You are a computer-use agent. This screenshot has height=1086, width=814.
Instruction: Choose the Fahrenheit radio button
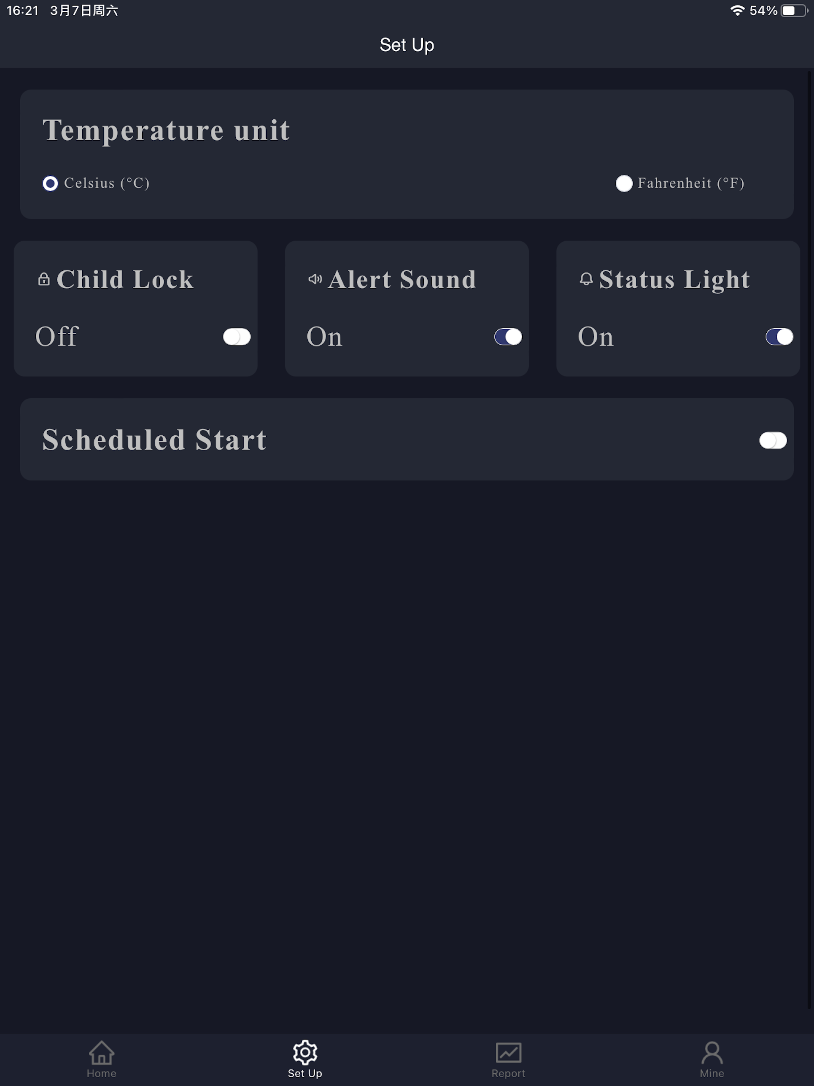coord(624,184)
